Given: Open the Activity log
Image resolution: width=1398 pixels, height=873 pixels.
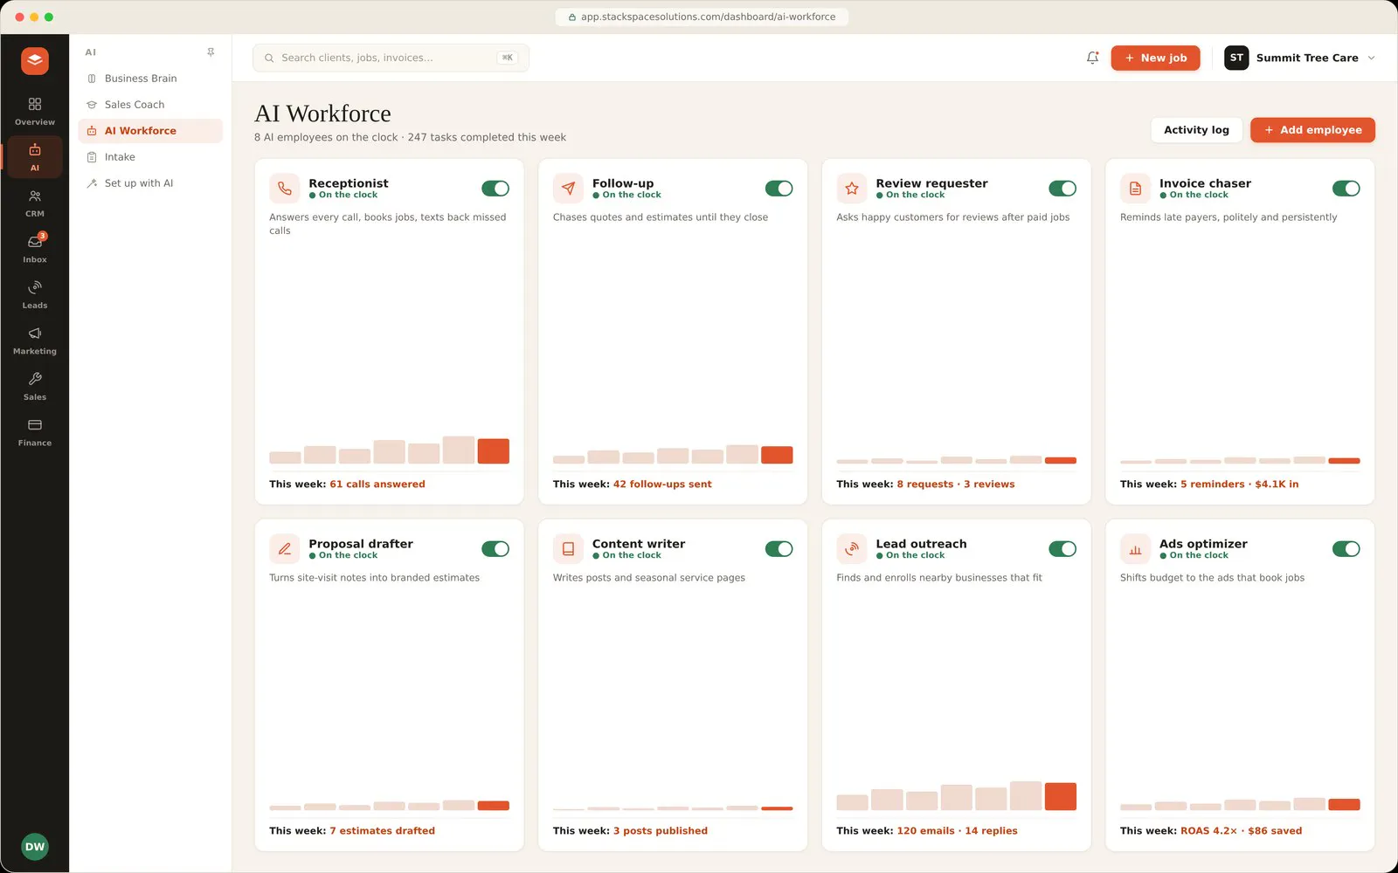Looking at the screenshot, I should coord(1196,130).
